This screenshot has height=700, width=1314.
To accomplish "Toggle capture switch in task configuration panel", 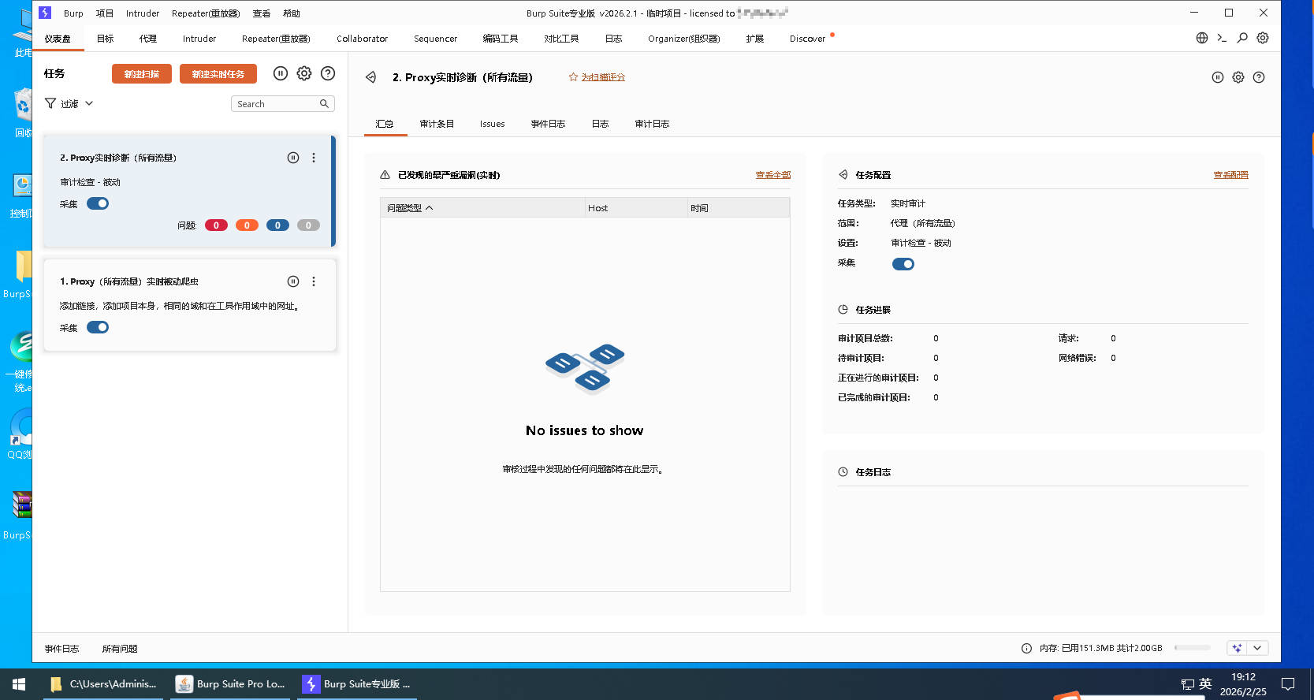I will pos(903,264).
